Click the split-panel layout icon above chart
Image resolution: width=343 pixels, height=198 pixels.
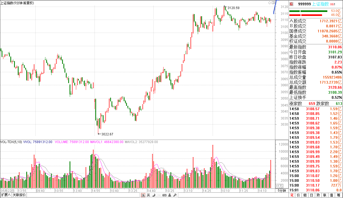[273, 3]
